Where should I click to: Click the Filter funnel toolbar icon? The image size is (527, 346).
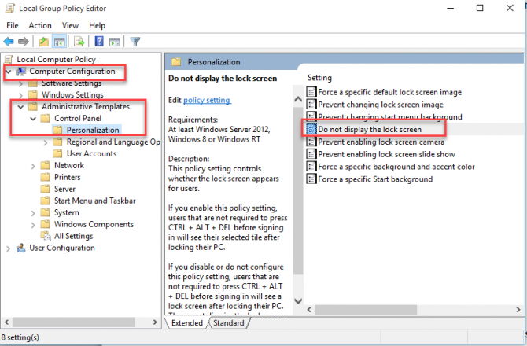(x=135, y=42)
